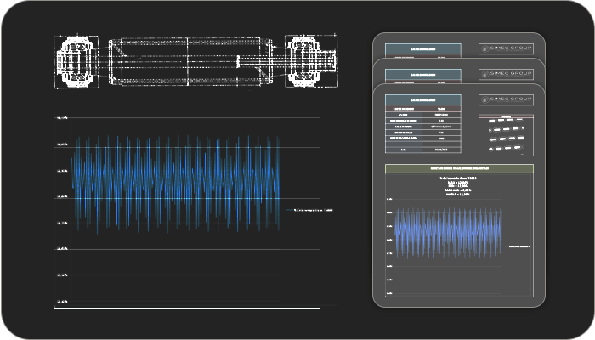Image resolution: width=595 pixels, height=340 pixels.
Task: Select the legend entry beside the large chart
Action: (x=309, y=210)
